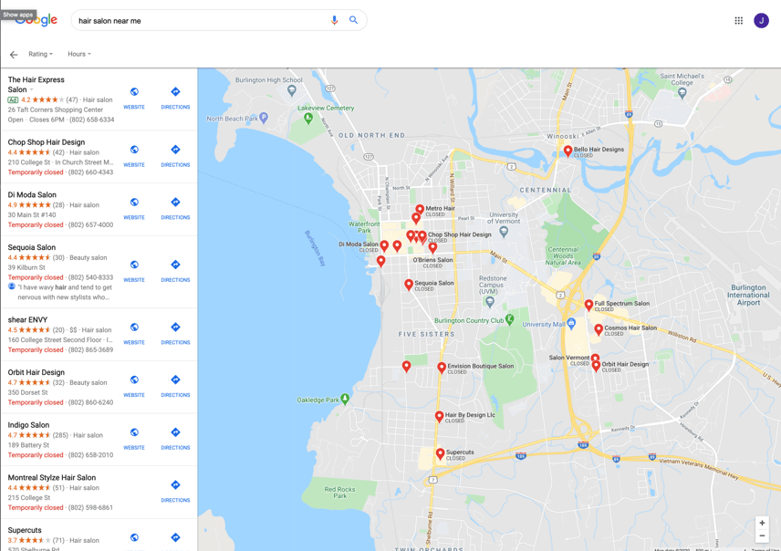Screen dimensions: 781x551
Task: Open the Hours filter dropdown
Action: click(79, 54)
